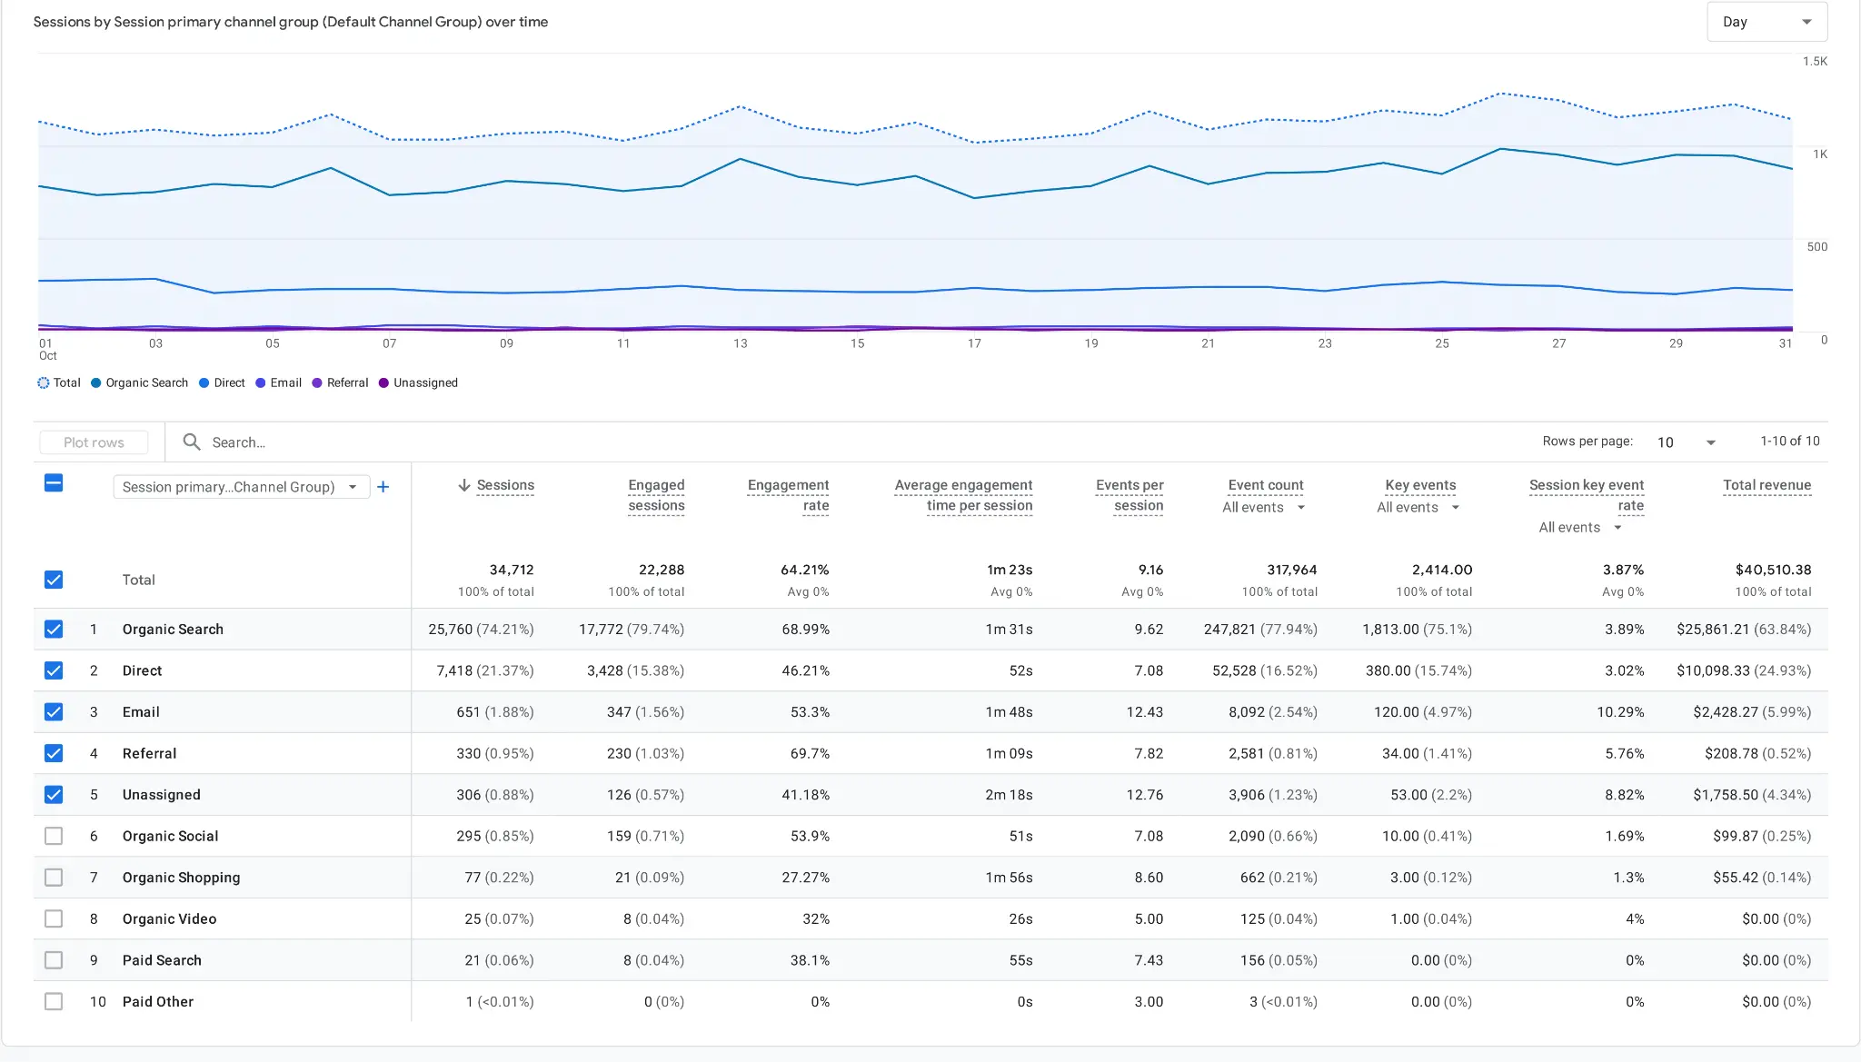
Task: Click the Paid Other row label
Action: coord(157,1001)
